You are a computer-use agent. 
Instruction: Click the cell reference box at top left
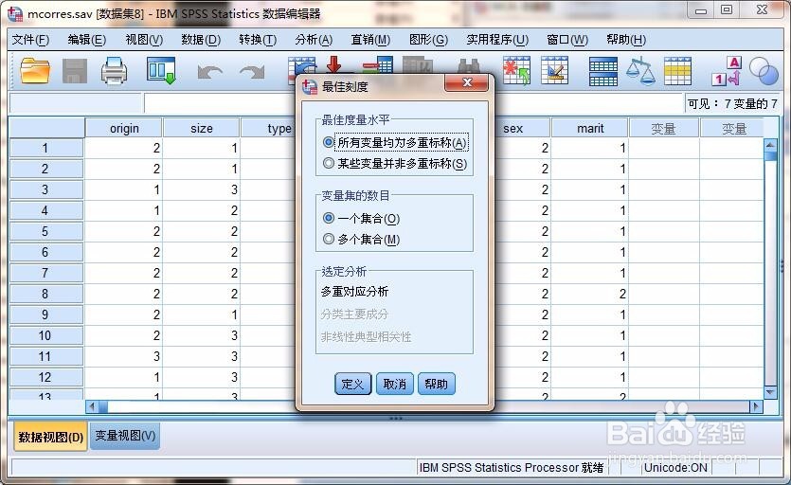click(76, 103)
